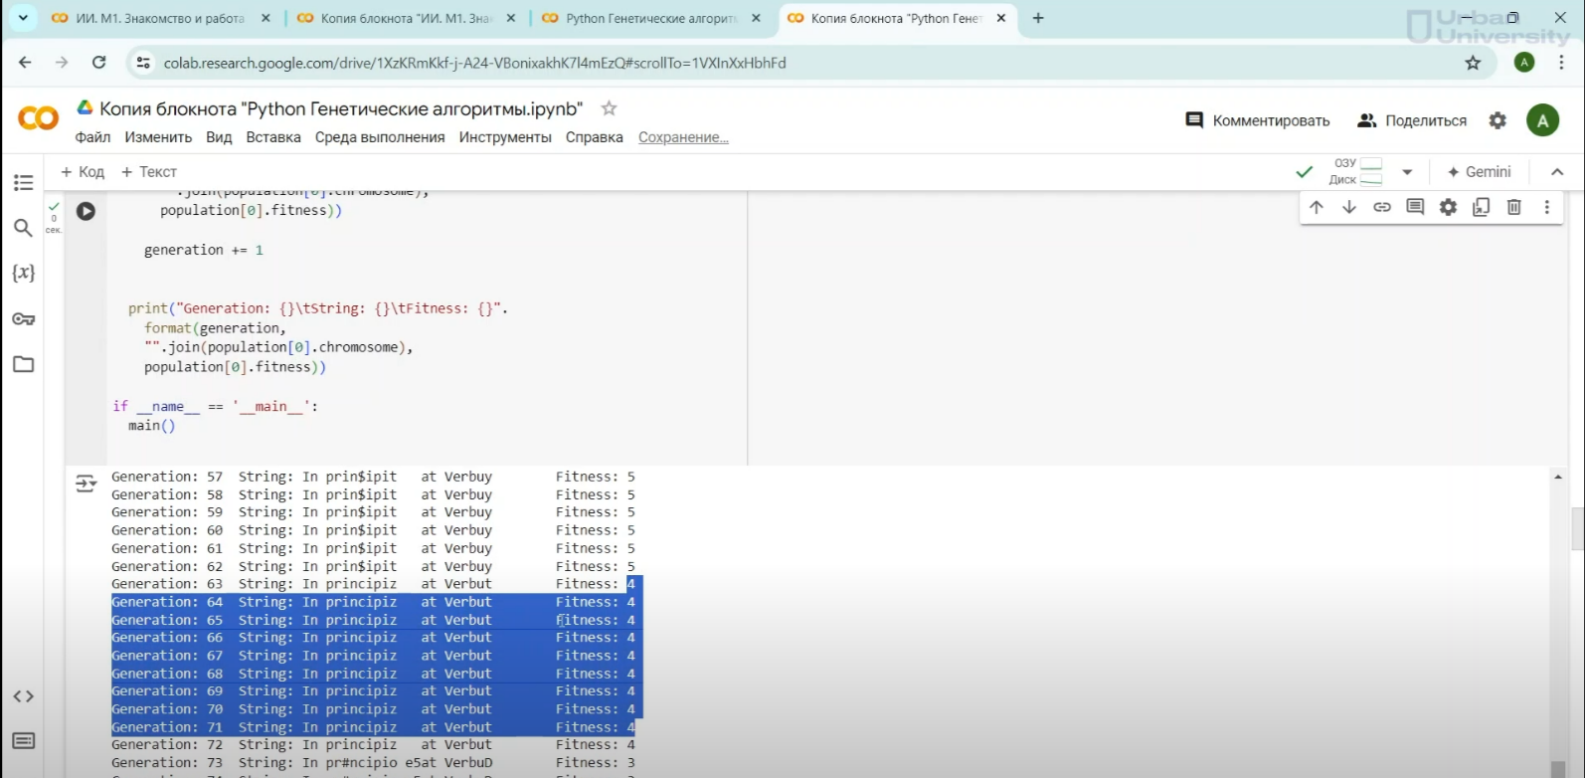Delete the current cell with trash icon
1585x778 pixels.
1513,207
